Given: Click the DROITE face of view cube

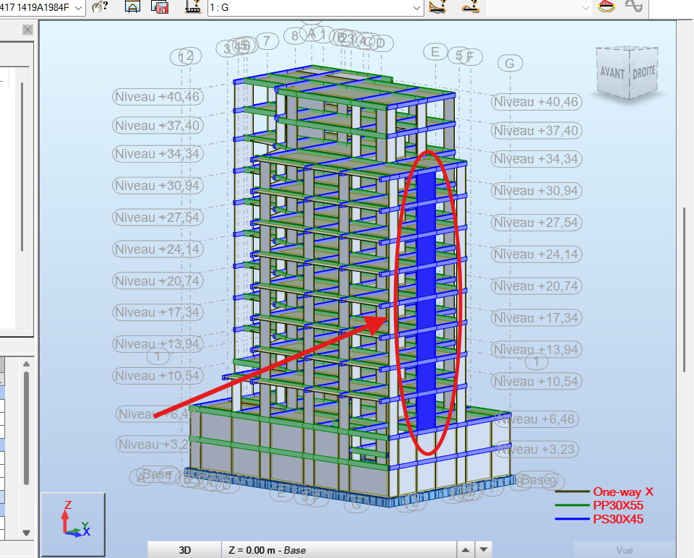Looking at the screenshot, I should (643, 74).
